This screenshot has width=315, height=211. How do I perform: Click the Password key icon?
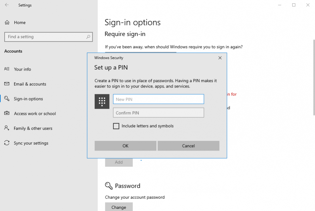pos(108,185)
